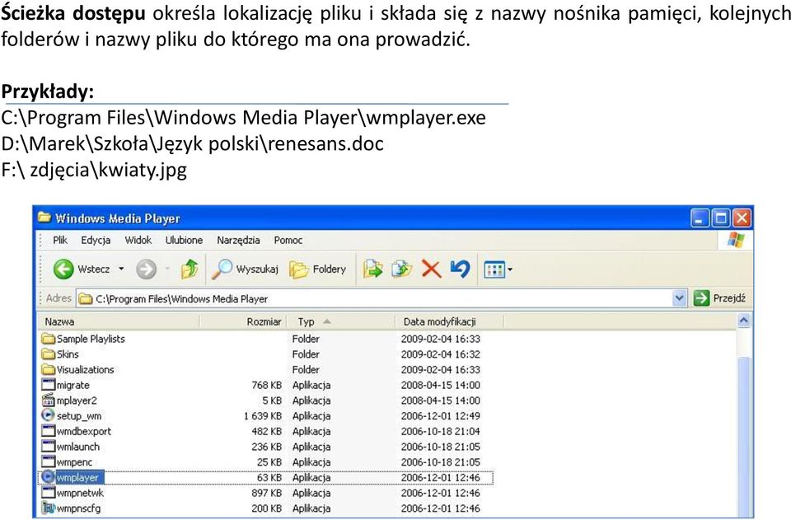The height and width of the screenshot is (520, 791).
Task: Sort by Data modyfikacji column header
Action: point(449,321)
